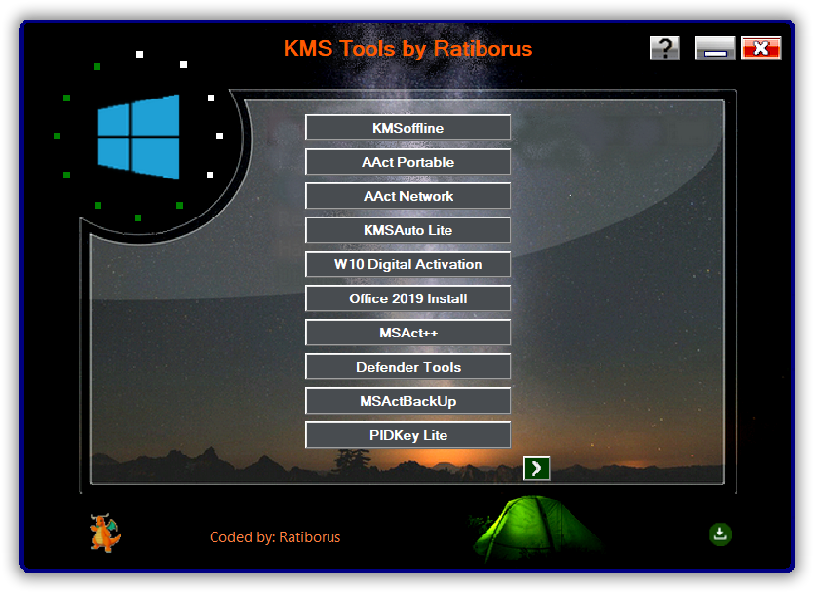Launch the MSAct++ tool
The image size is (814, 593).
click(x=407, y=333)
